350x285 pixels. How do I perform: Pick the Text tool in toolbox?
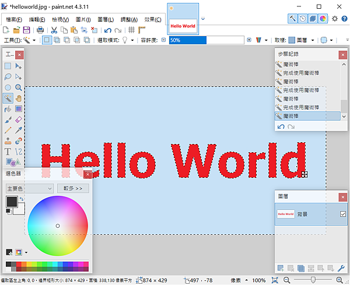(x=8, y=151)
